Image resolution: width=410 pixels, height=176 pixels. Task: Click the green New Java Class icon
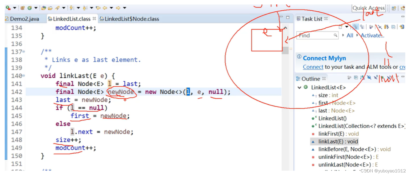30,8
